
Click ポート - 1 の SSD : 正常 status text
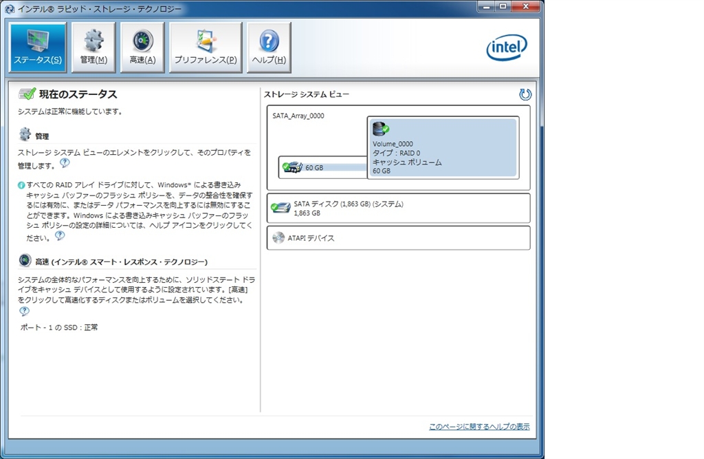[59, 328]
